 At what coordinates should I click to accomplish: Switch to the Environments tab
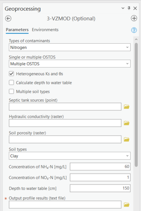(45, 30)
